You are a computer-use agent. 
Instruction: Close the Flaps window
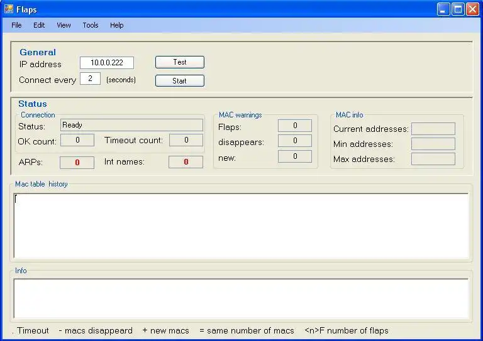point(472,9)
